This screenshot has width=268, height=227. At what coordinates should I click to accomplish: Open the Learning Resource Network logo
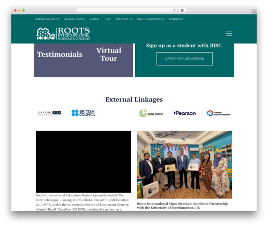pos(218,113)
